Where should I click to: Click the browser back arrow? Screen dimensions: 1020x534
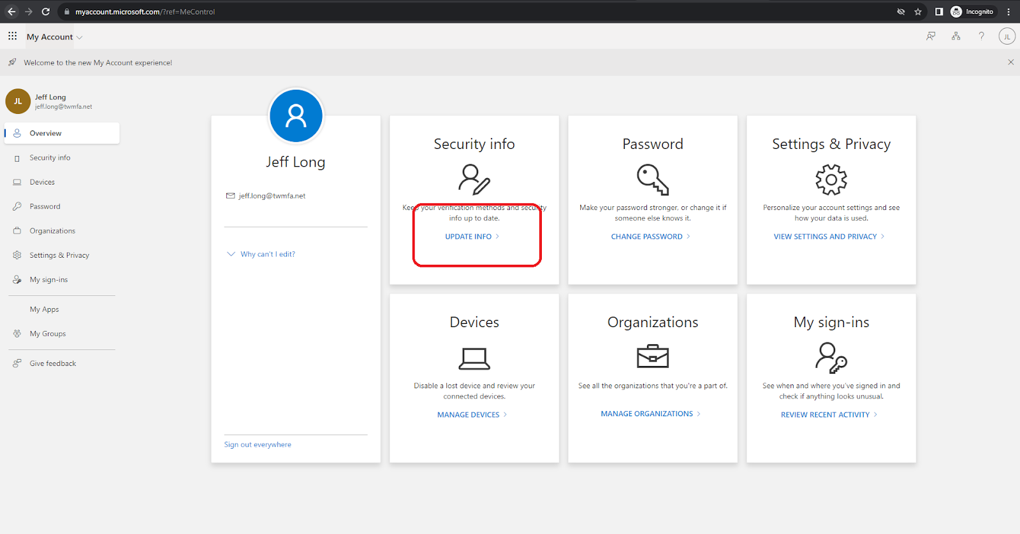pos(11,11)
